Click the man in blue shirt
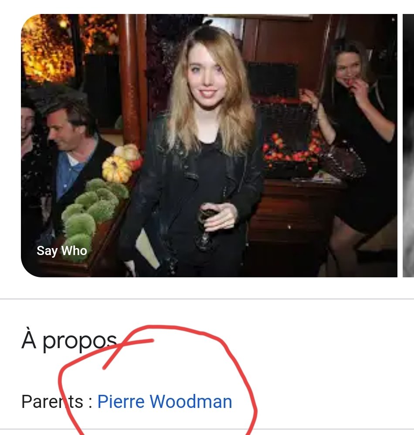Screen dimensions: 414x435 [x=71, y=155]
